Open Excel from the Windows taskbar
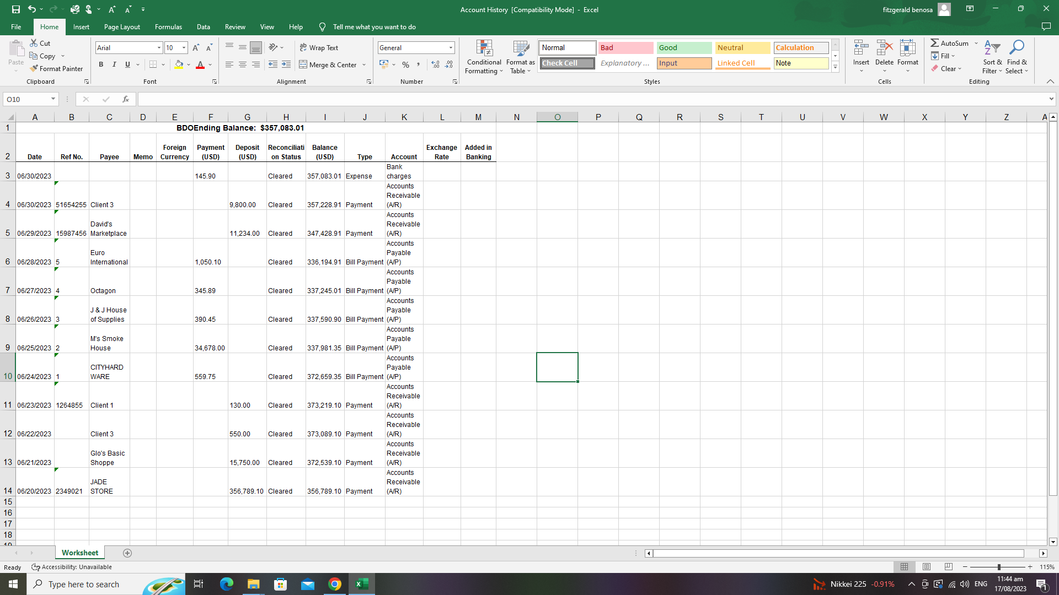The image size is (1059, 595). tap(362, 584)
